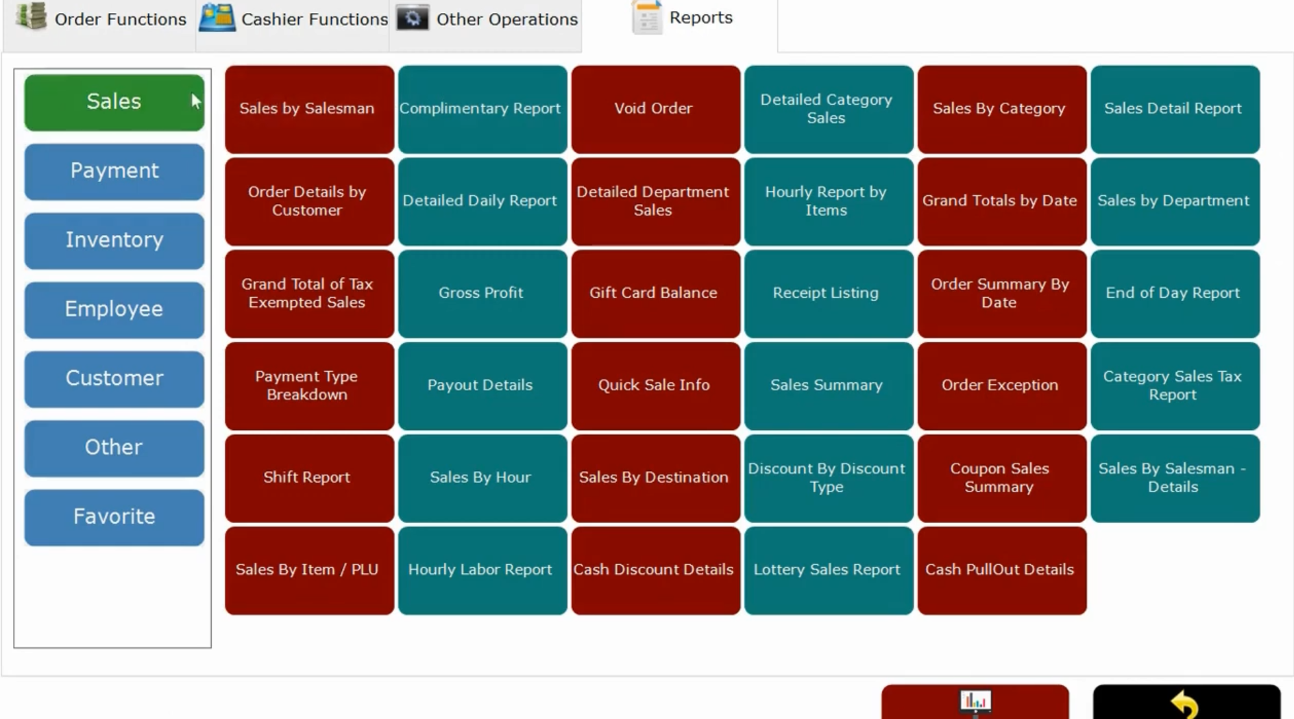Open the Discount By Discount Type report
The image size is (1294, 719).
click(x=826, y=477)
